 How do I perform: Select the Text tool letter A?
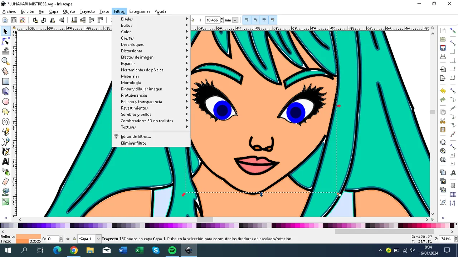pos(5,162)
